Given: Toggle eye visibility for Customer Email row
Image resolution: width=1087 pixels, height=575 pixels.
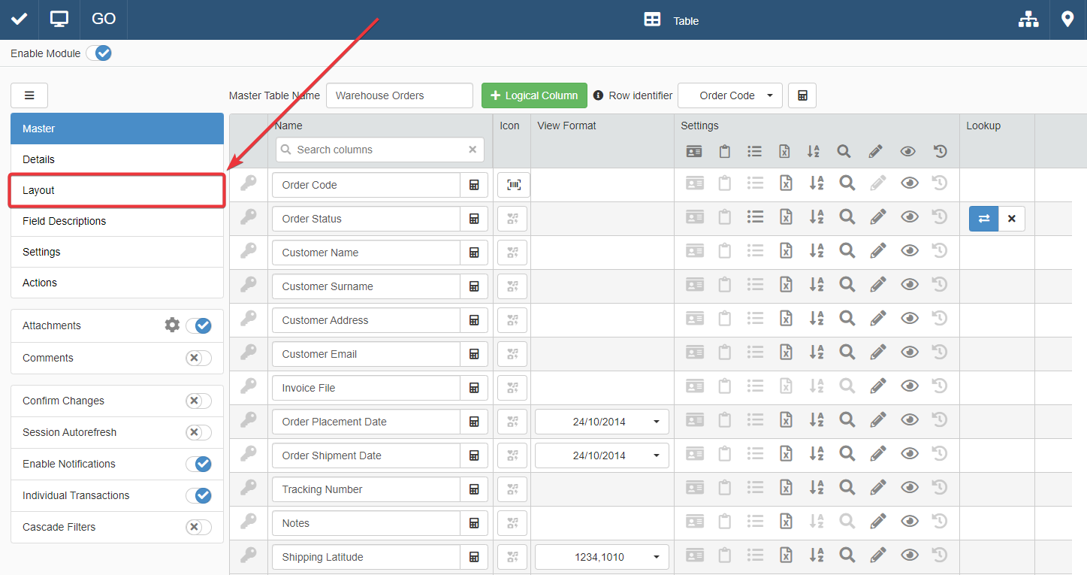Looking at the screenshot, I should coord(909,354).
